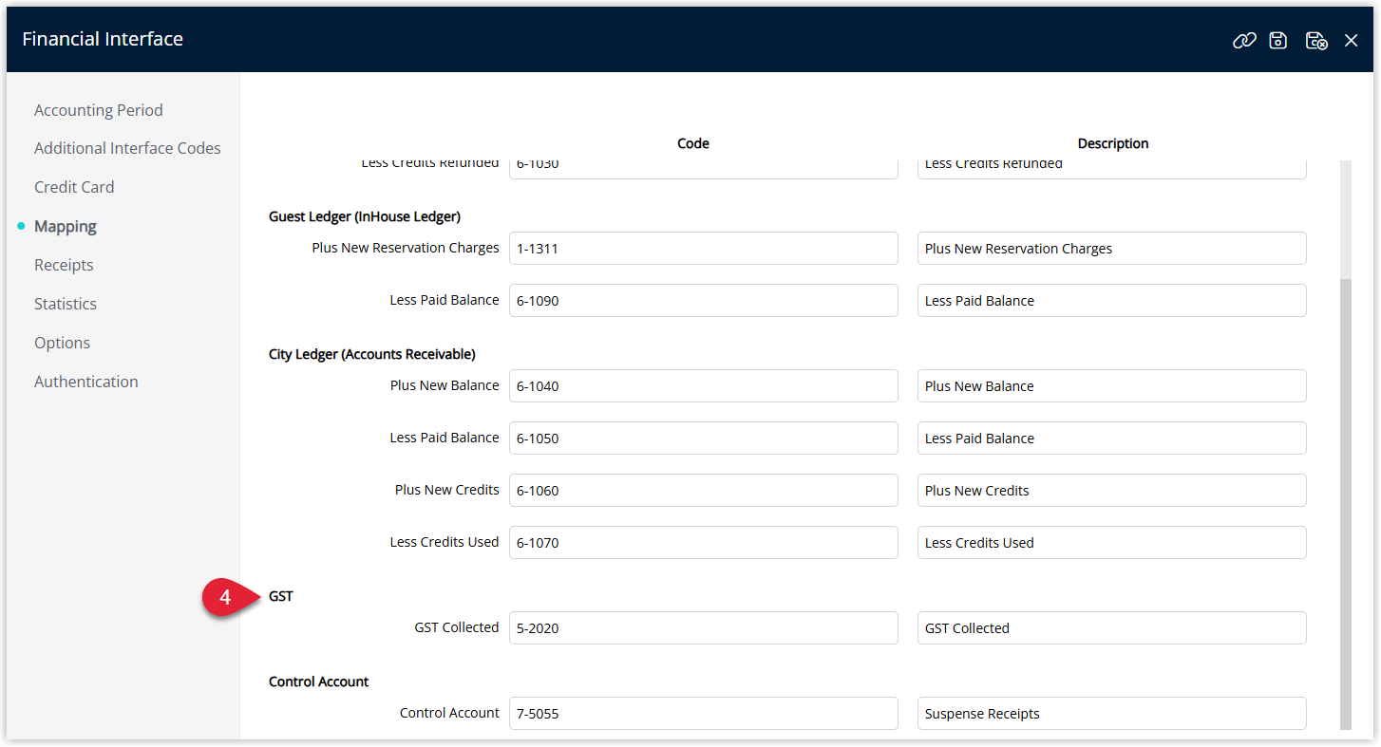The width and height of the screenshot is (1381, 747).
Task: Click the City Ledger (Accounts Receivable) heading
Action: click(372, 354)
